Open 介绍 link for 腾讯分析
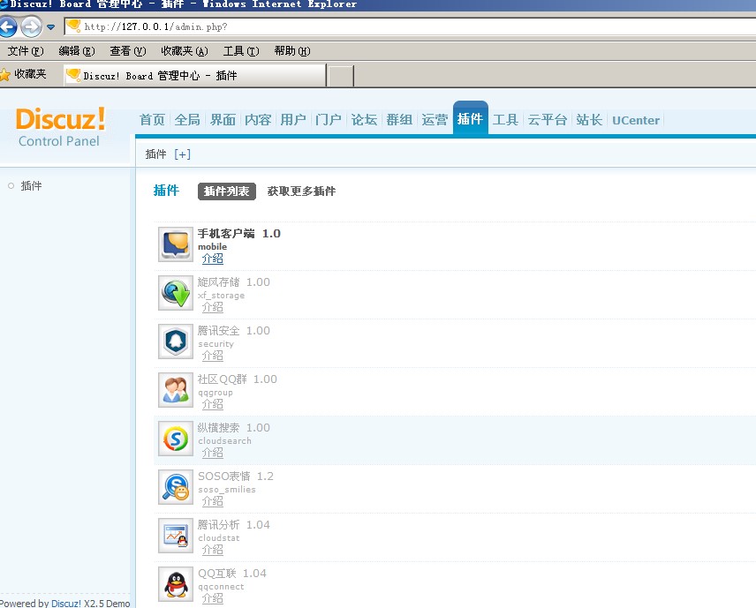This screenshot has width=756, height=608. click(213, 550)
